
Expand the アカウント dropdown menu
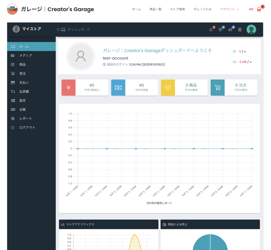pos(229,9)
